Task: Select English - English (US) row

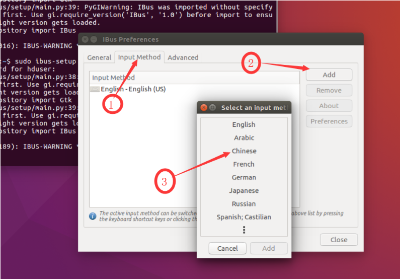Action: pos(194,89)
